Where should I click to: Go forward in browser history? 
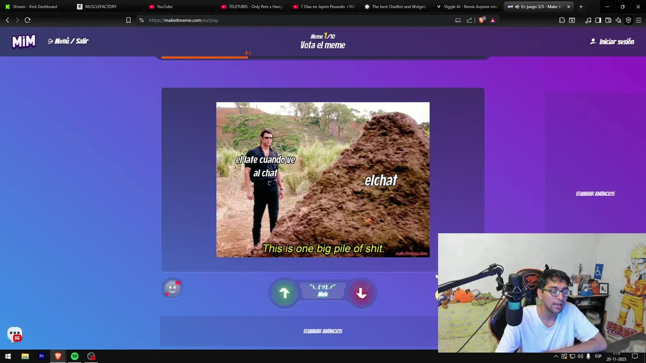coord(17,20)
